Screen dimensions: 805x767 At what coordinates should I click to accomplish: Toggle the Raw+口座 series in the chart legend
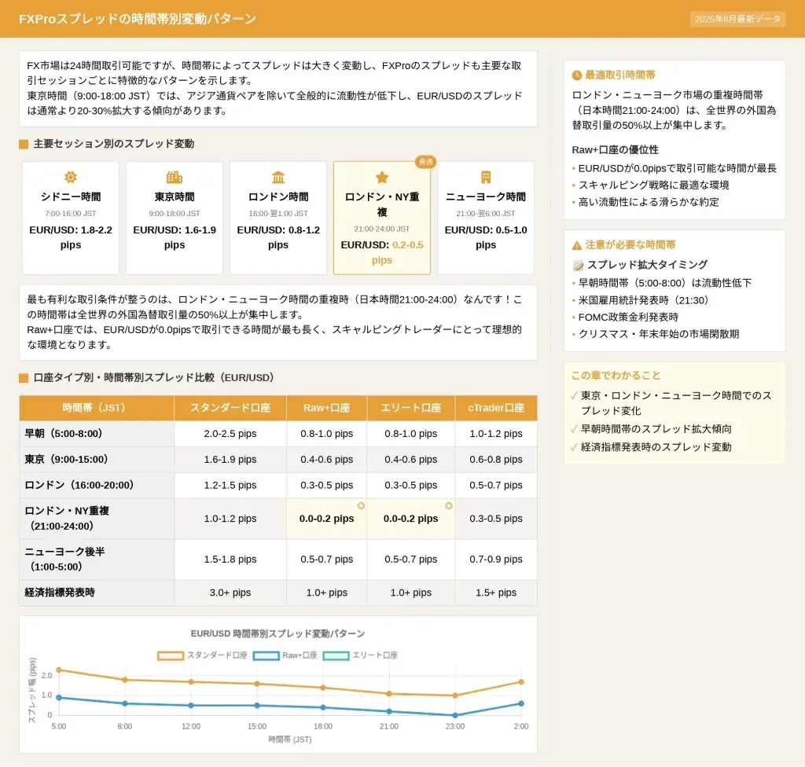[286, 655]
